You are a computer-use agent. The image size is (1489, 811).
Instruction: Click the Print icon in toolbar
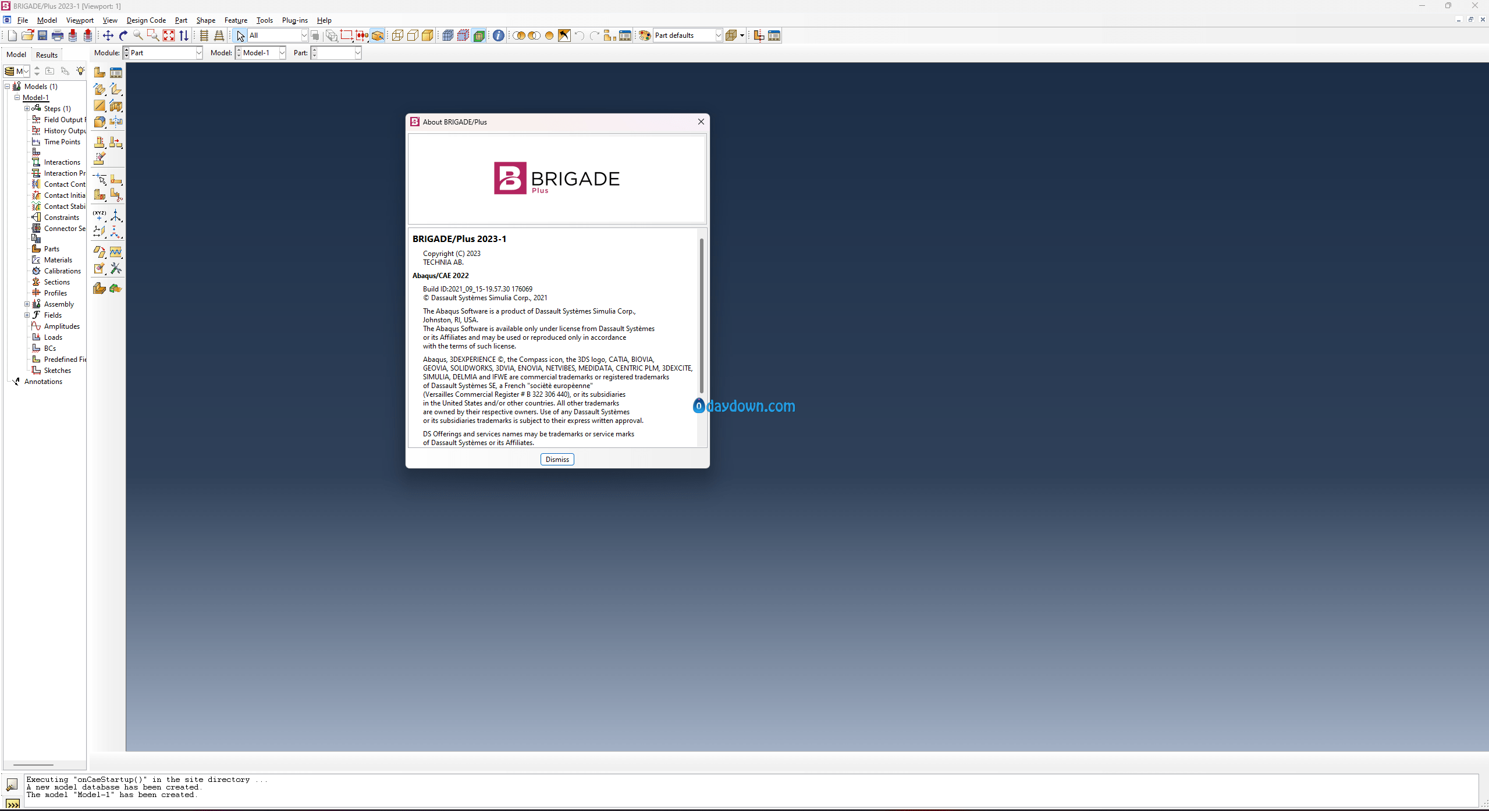[x=58, y=35]
